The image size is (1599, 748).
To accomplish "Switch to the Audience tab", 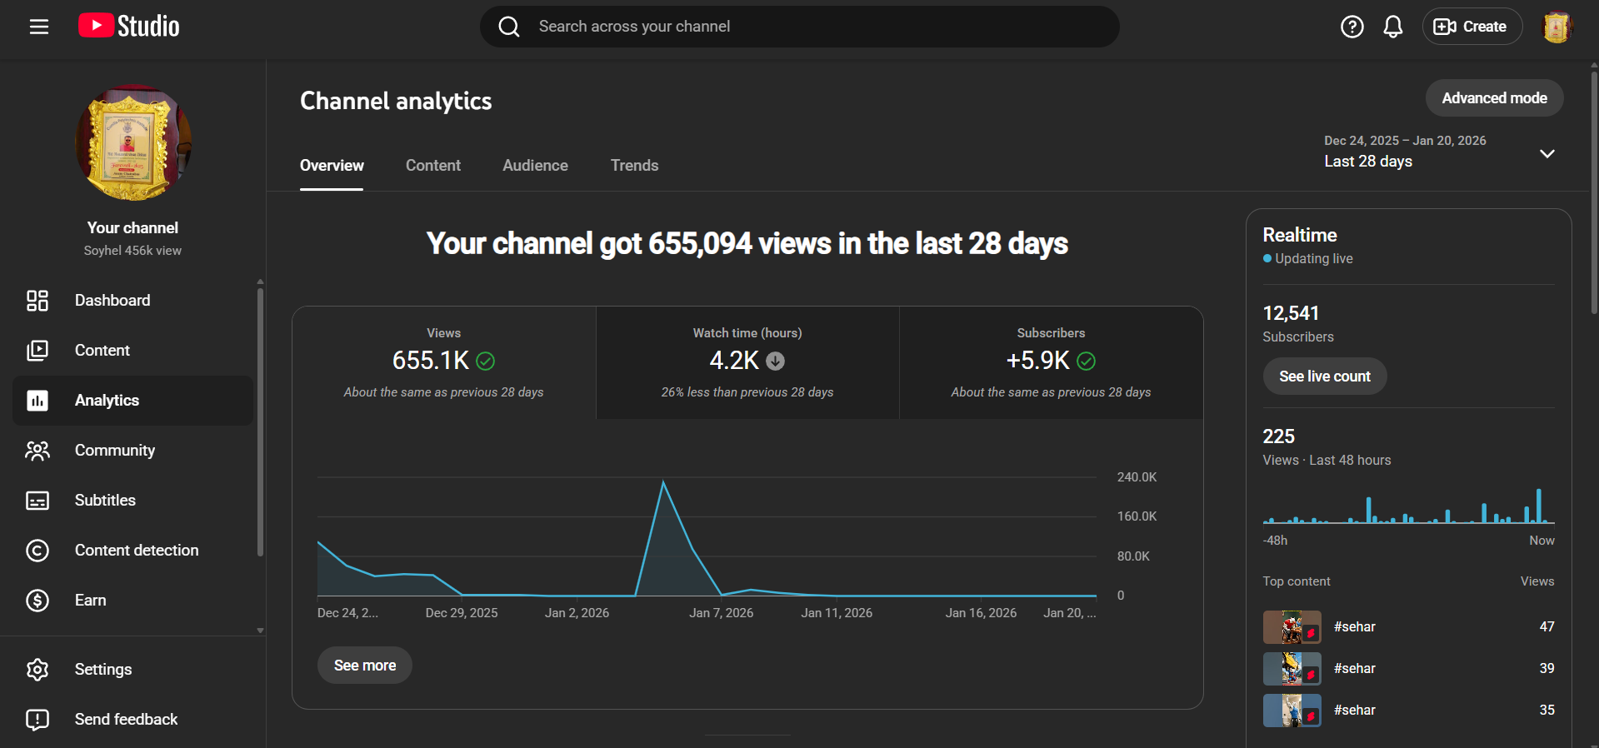I will (x=535, y=166).
